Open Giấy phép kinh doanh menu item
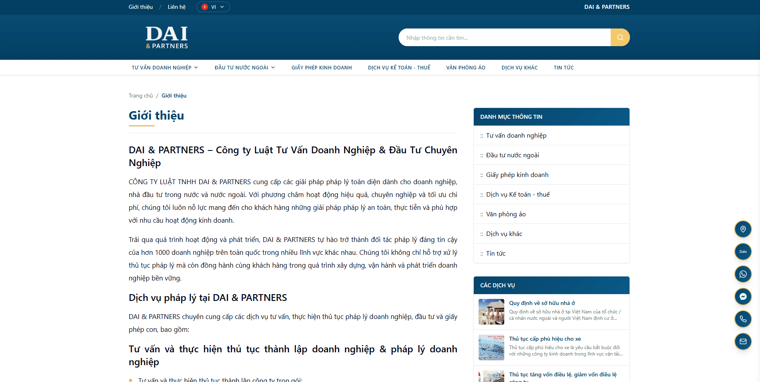Image resolution: width=760 pixels, height=382 pixels. tap(322, 67)
